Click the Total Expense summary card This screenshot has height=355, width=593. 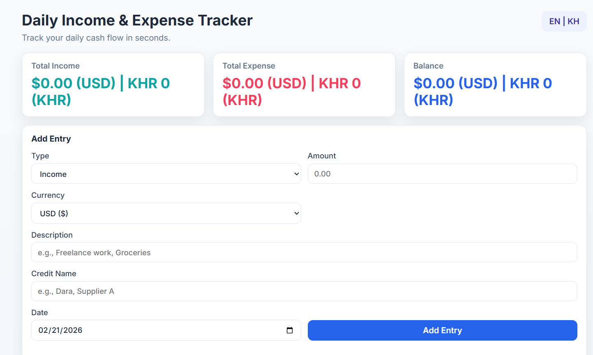(x=304, y=84)
